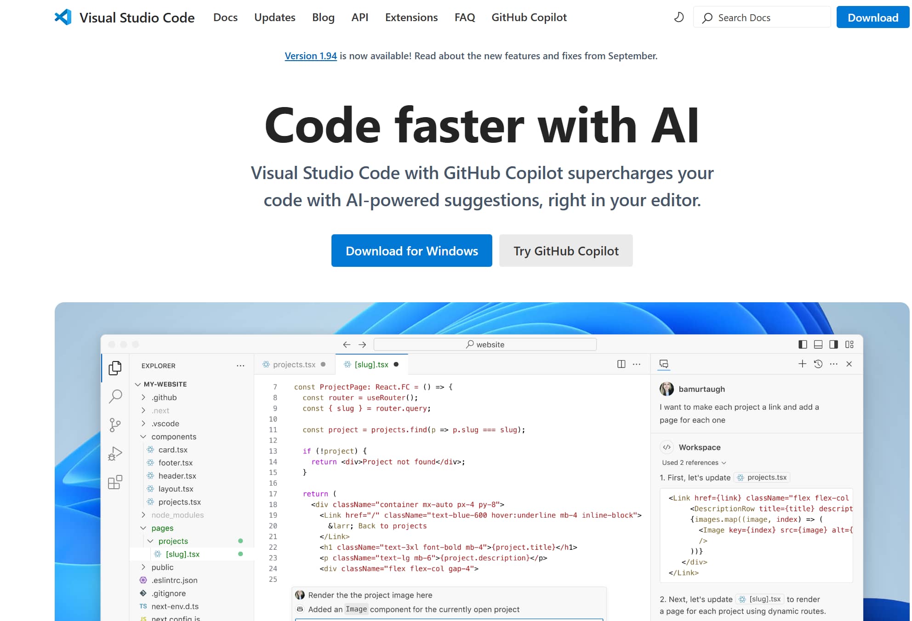Open the Extensions blocks icon

(x=115, y=482)
